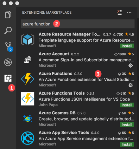Open Azure Functions manage gear dropdown
The image size is (139, 149).
tap(131, 85)
